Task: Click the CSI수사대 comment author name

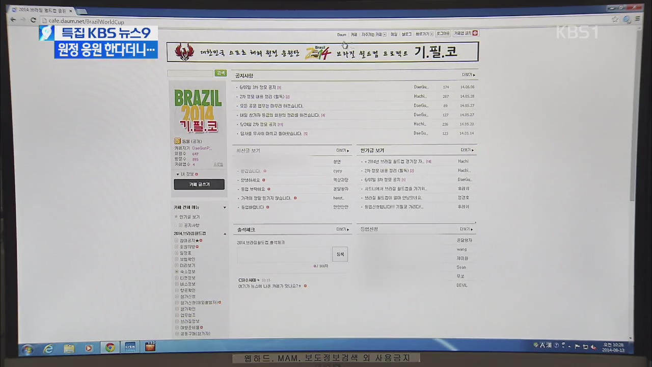Action: (248, 280)
